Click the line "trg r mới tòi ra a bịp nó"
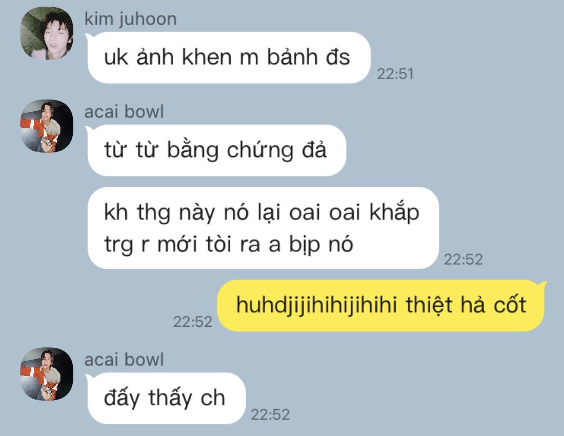The width and height of the screenshot is (564, 436). 228,245
